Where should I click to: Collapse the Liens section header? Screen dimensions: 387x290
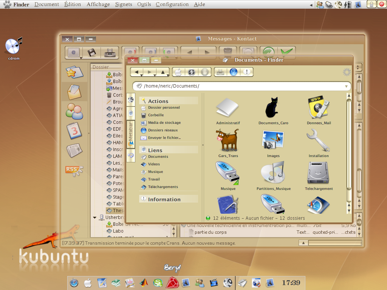point(169,150)
